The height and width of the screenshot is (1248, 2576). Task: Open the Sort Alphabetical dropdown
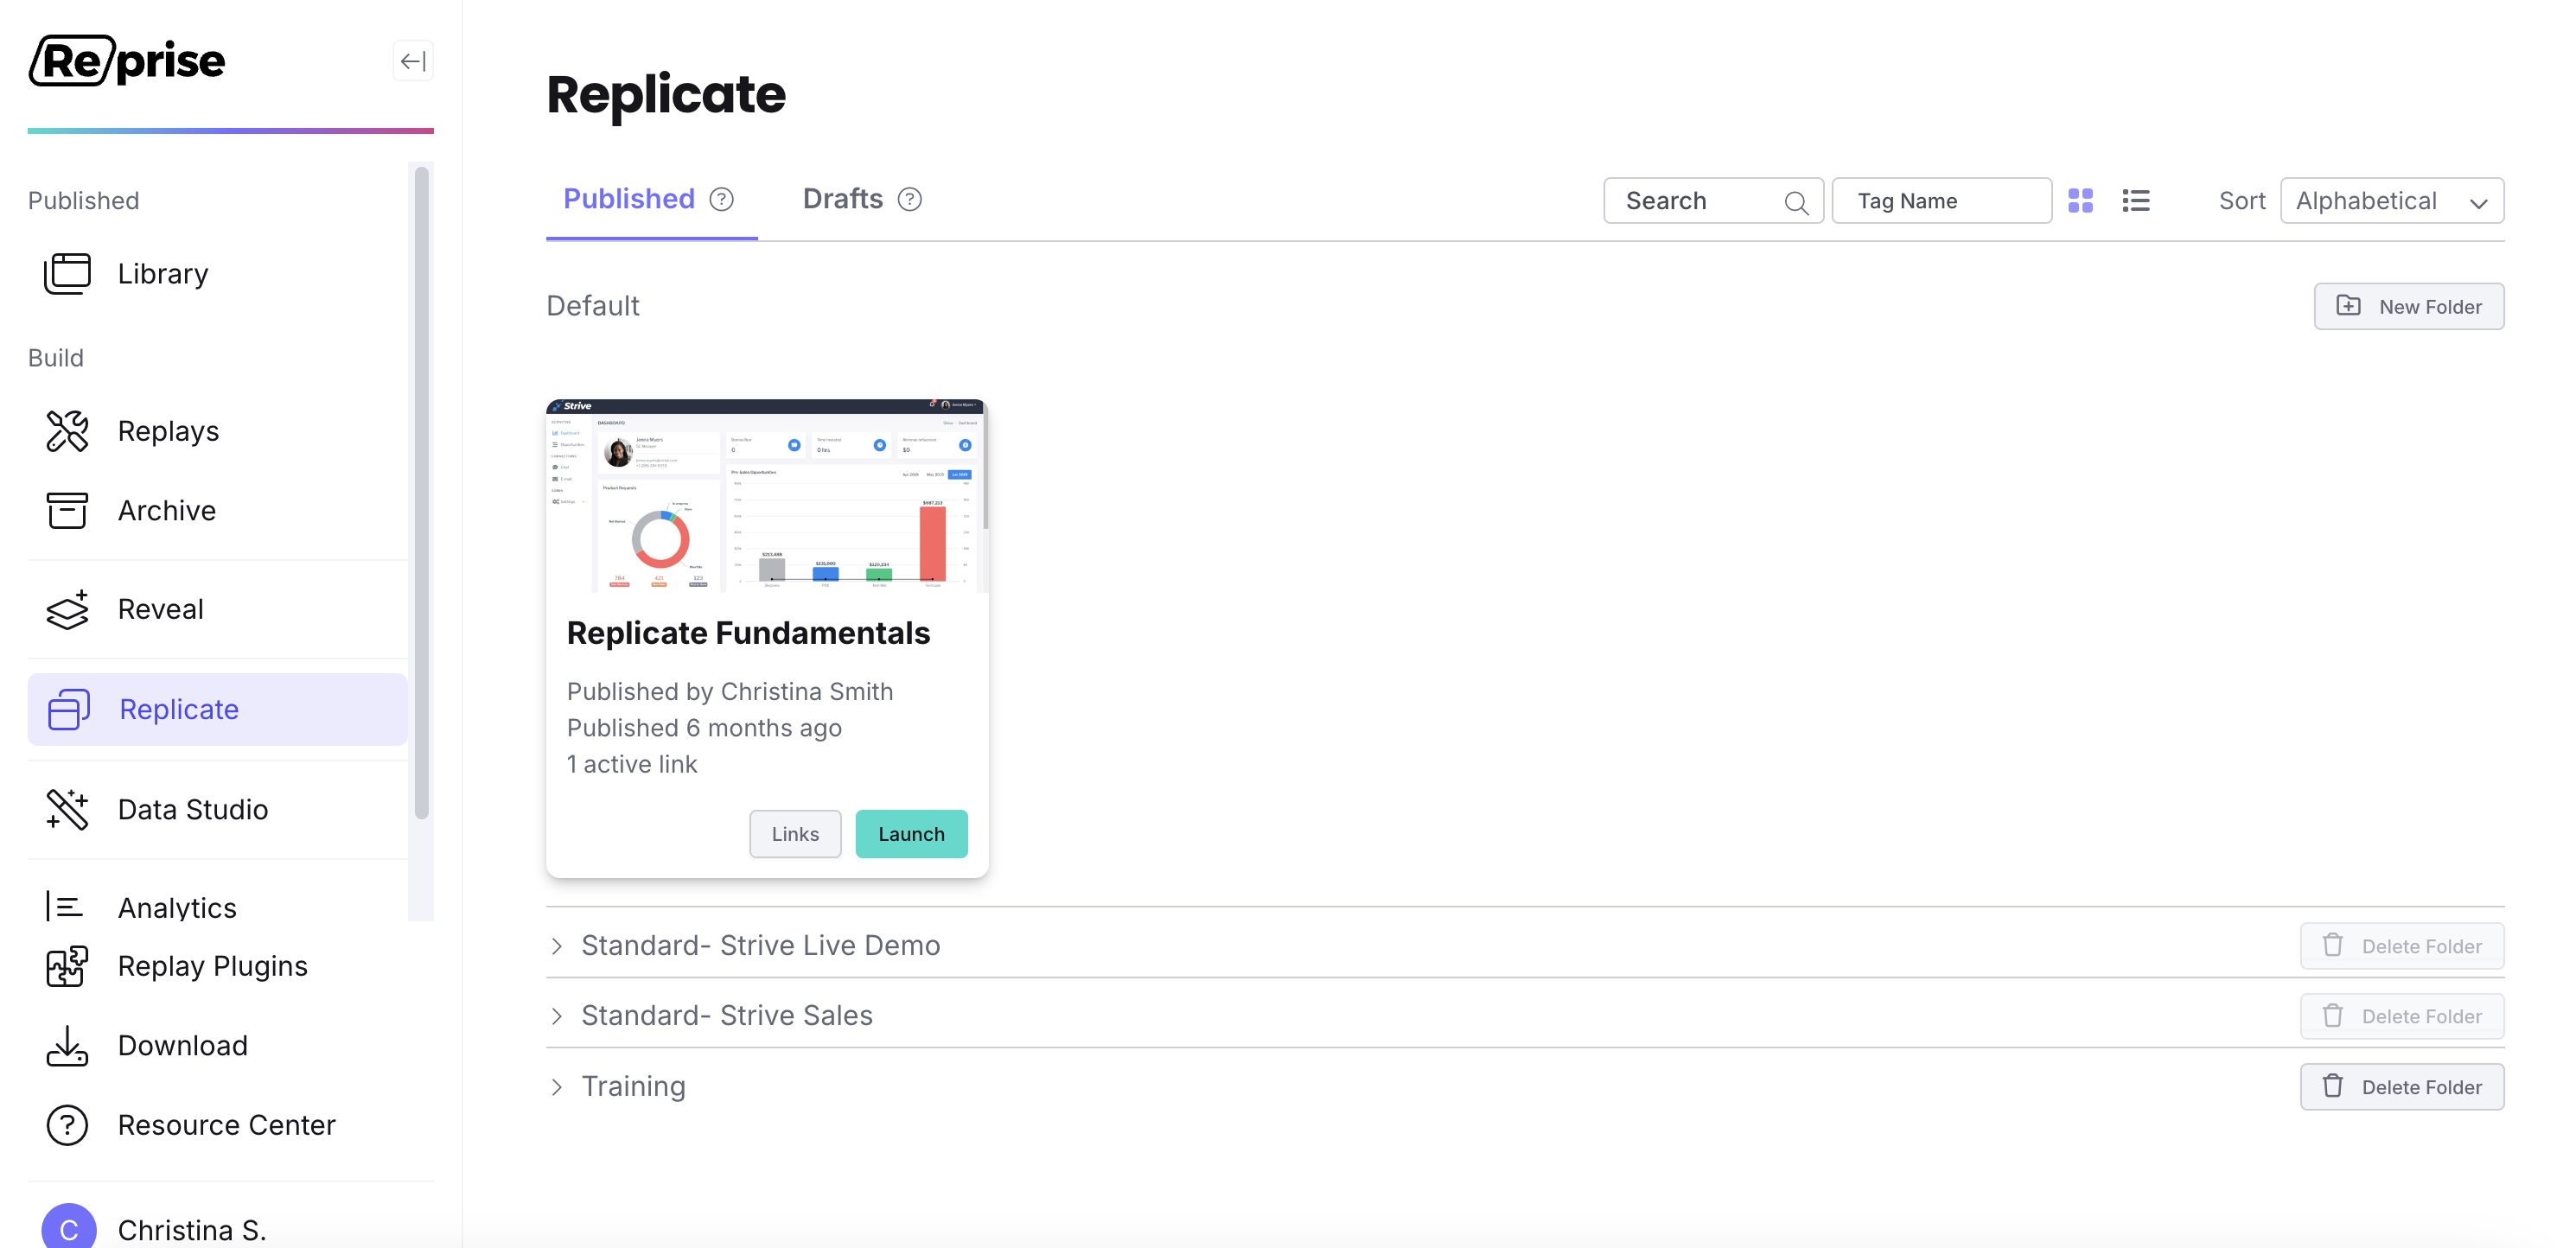tap(2391, 201)
